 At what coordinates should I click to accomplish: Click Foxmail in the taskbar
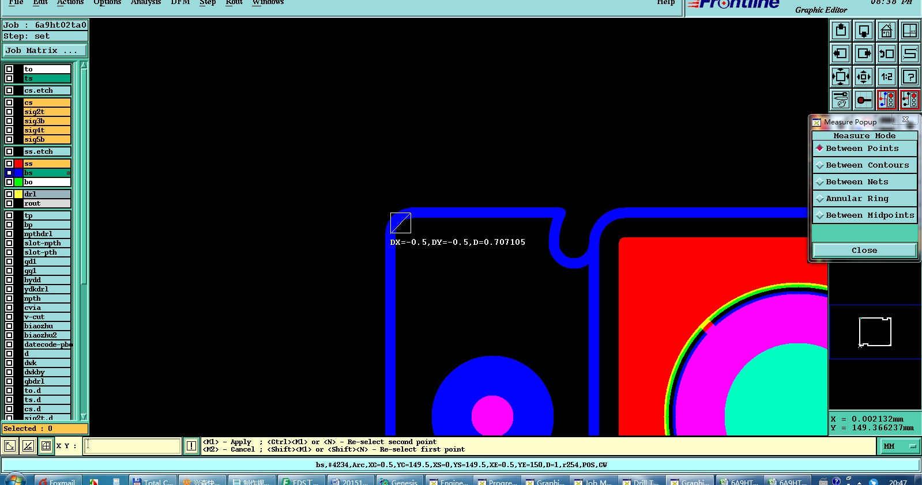point(58,481)
